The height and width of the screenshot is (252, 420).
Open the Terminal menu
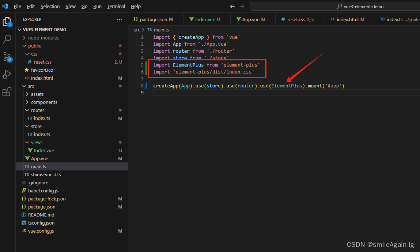(116, 7)
